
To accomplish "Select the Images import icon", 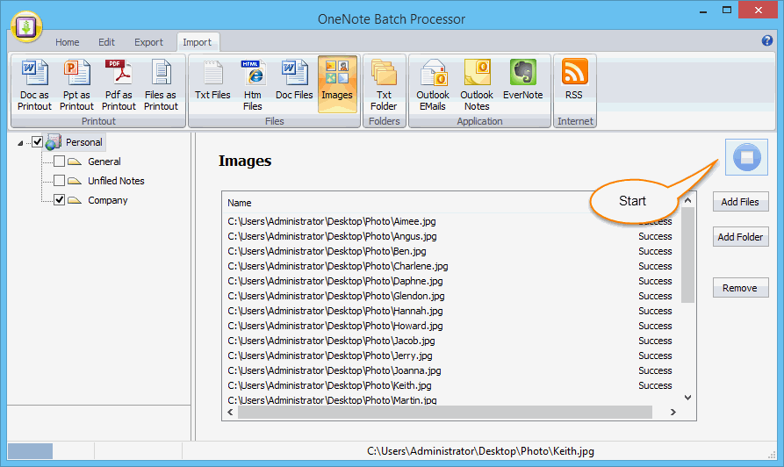I will [337, 84].
